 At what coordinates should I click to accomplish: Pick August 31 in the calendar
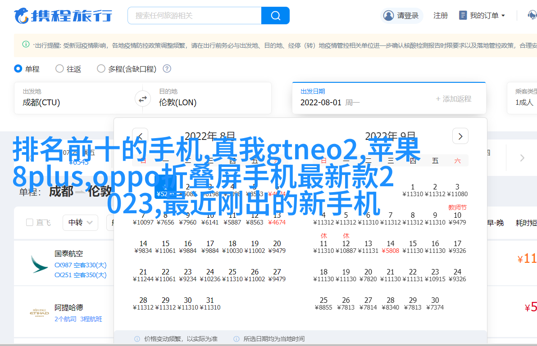click(x=210, y=304)
